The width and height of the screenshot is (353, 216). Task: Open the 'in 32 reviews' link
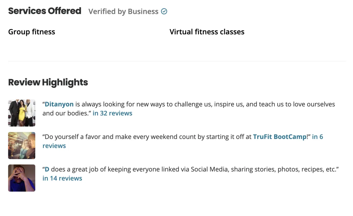[x=112, y=113]
